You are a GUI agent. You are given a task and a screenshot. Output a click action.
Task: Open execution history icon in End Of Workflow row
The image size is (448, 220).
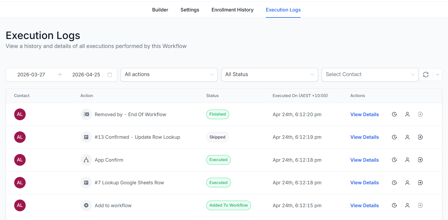(394, 114)
